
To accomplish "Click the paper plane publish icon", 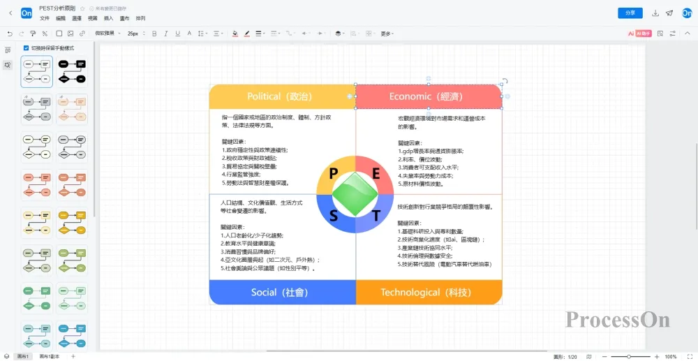I will (x=669, y=13).
